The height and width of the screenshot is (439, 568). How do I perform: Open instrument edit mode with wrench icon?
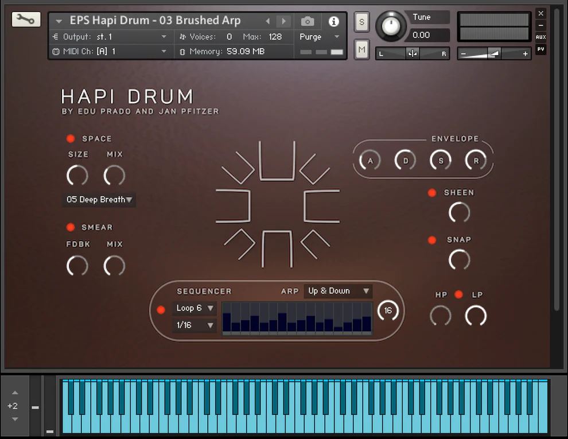26,20
